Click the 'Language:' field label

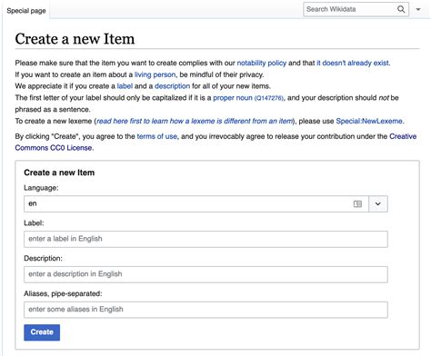pyautogui.click(x=41, y=188)
